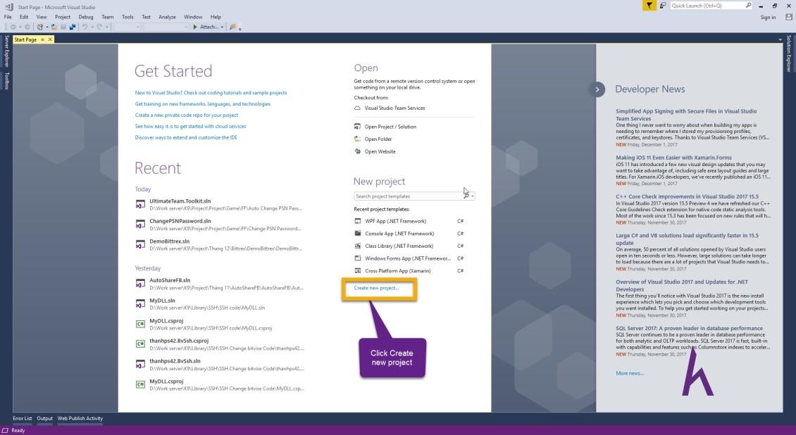
Task: Toggle the pin on Start Page tab
Action: [x=43, y=39]
